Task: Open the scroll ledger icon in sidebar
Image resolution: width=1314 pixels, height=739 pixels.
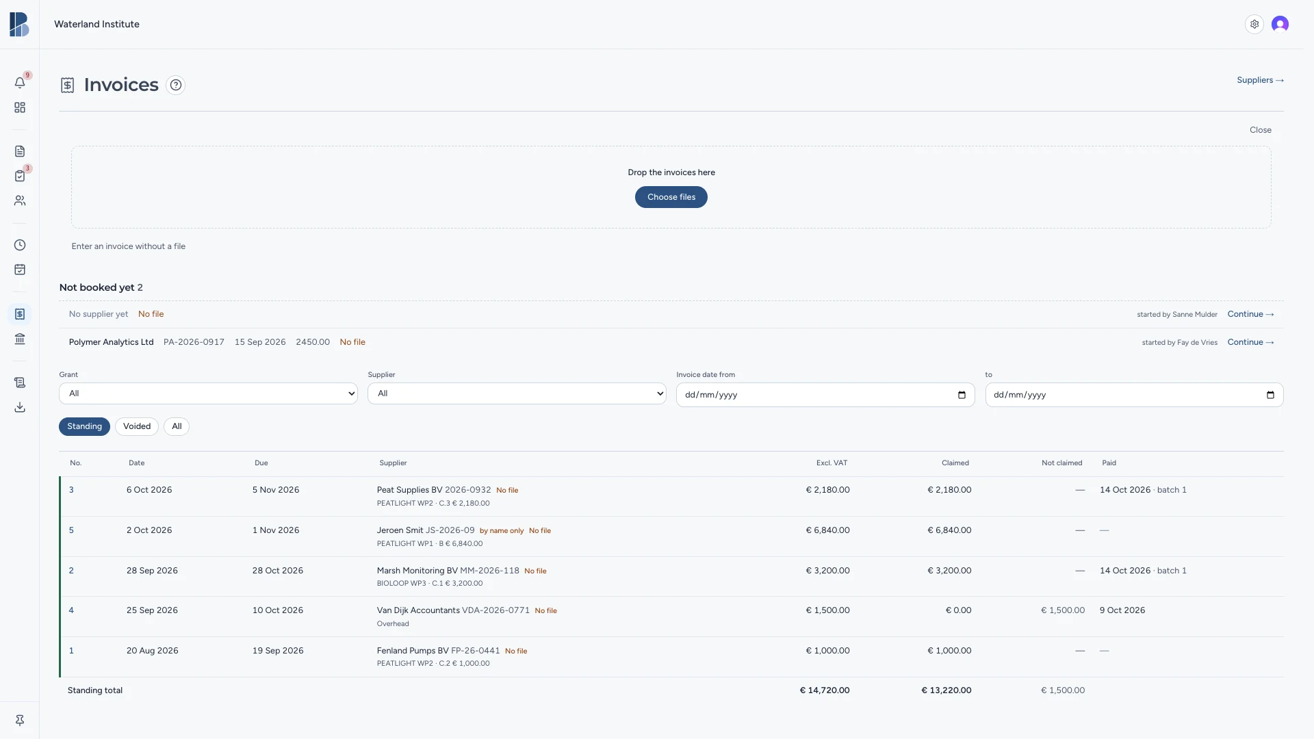Action: 20,383
